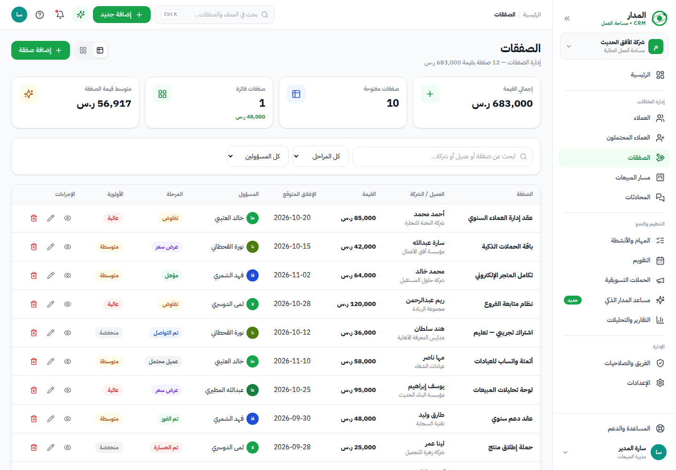The width and height of the screenshot is (676, 470).
Task: Open المساعدة والدعم link
Action: coord(614,429)
